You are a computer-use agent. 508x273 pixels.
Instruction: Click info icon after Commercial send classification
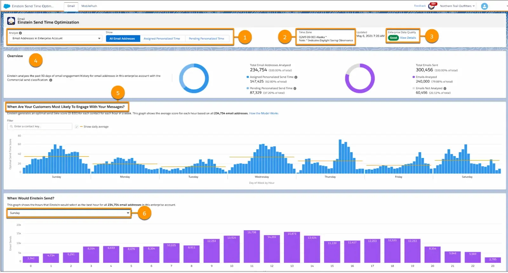point(51,80)
